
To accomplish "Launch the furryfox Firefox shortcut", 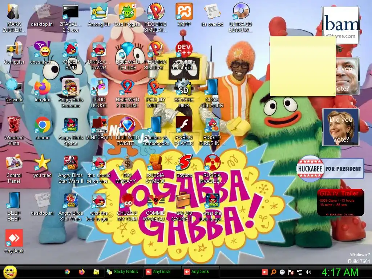I will pos(42,90).
